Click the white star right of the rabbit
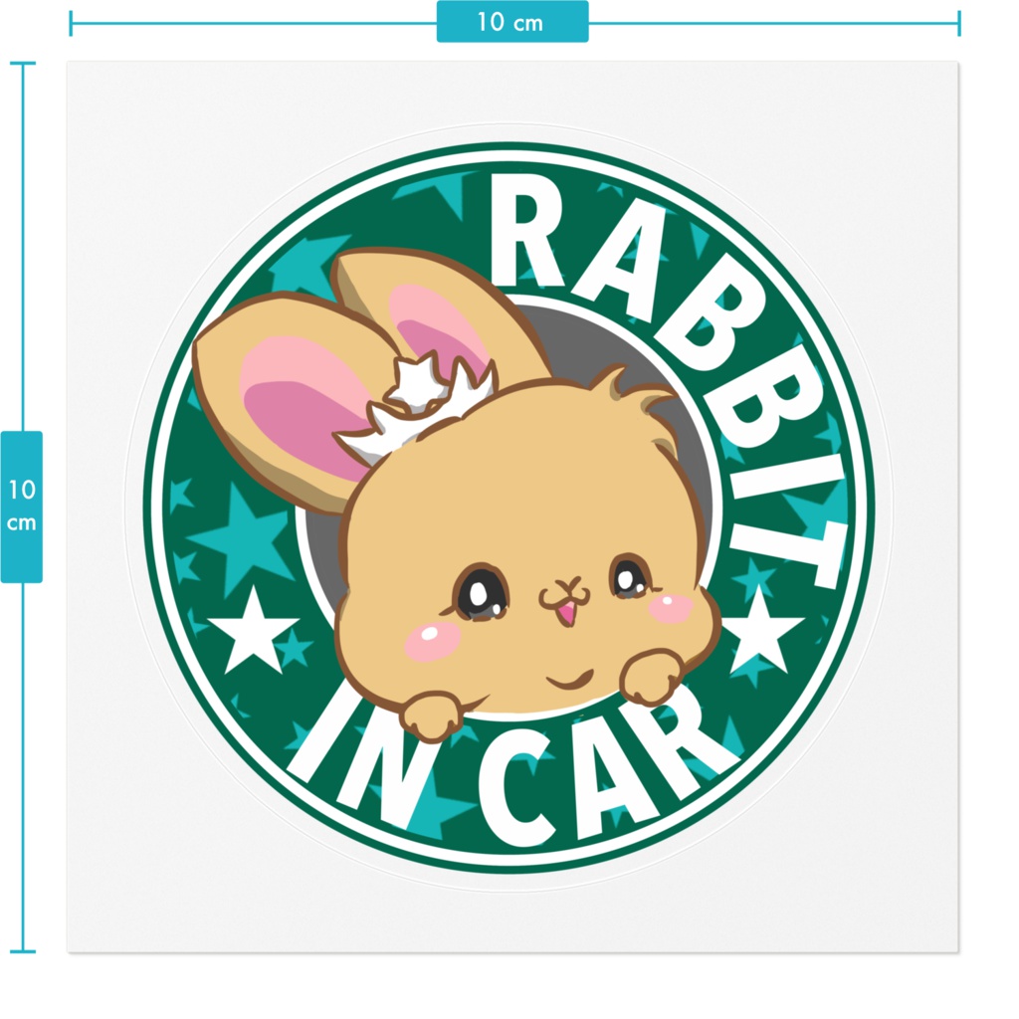1019x1019 pixels. coord(761,629)
